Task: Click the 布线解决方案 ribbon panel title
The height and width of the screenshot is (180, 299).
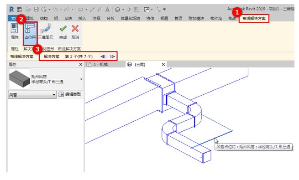Action: (x=69, y=49)
